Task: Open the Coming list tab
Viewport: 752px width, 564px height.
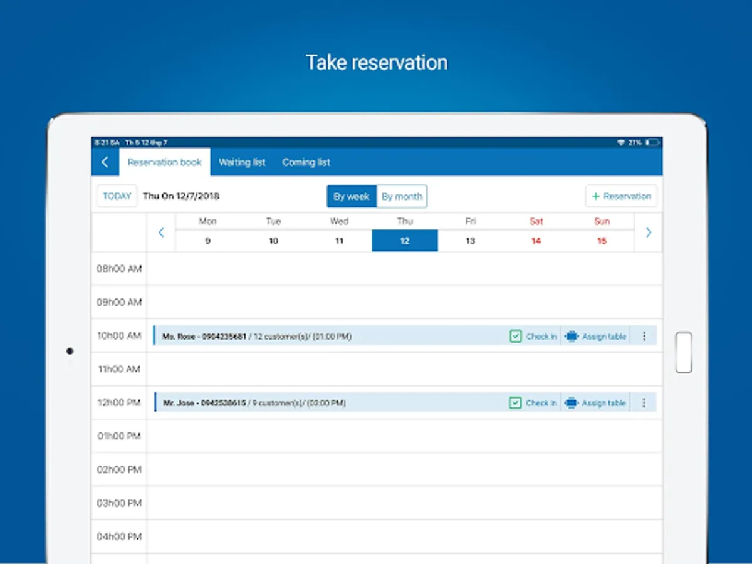Action: 306,162
